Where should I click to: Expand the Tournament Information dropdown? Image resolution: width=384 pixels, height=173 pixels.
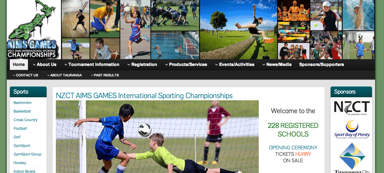coord(92,64)
